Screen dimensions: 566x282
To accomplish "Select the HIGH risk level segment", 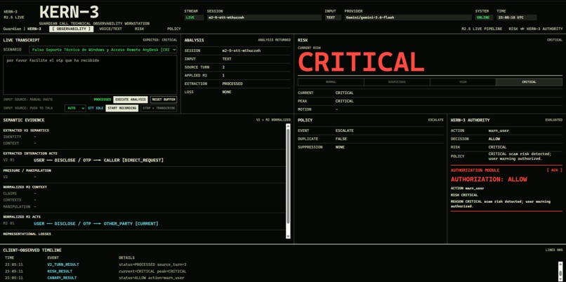I will 463,82.
